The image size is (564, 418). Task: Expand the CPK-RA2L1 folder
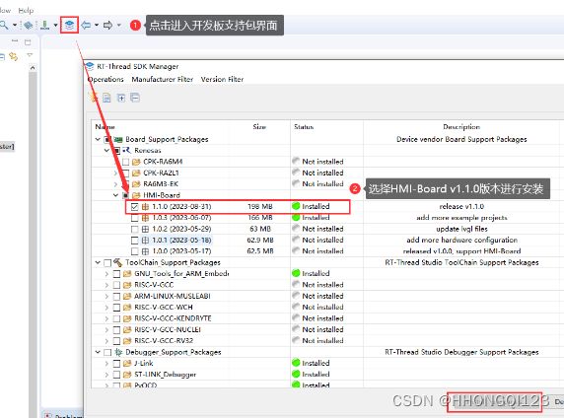click(115, 174)
